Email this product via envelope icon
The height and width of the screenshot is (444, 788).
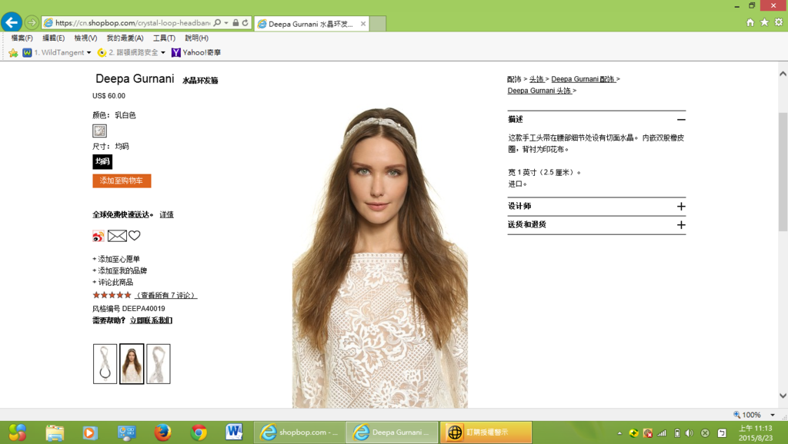(117, 236)
